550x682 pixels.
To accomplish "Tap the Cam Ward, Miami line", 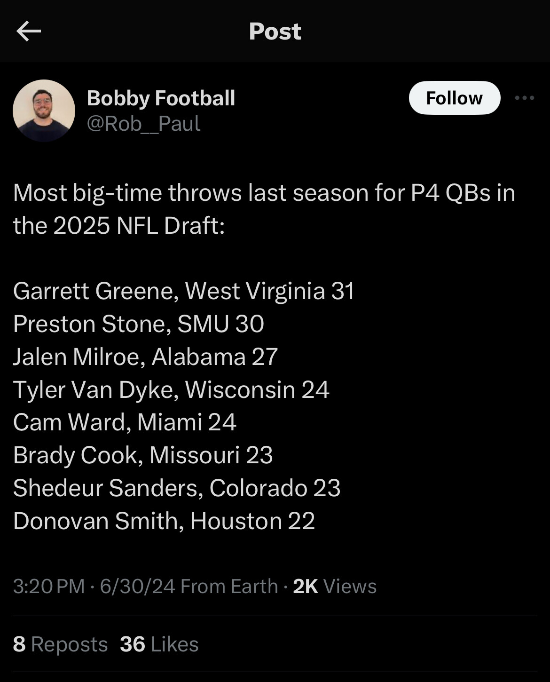I will coord(124,422).
